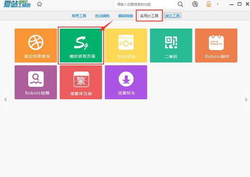Go to previous page with left arrow
250x177 pixels.
[x=5, y=99]
